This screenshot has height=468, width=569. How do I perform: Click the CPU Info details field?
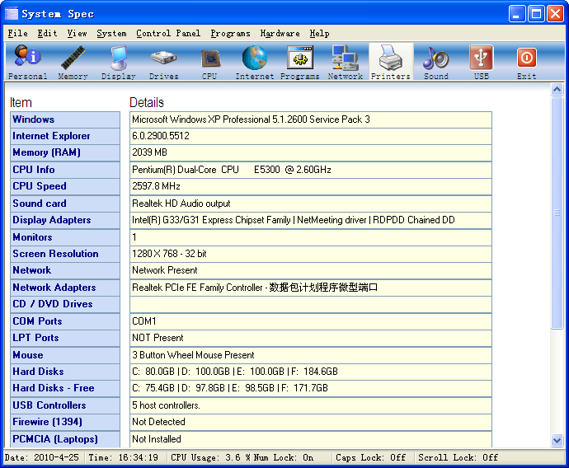click(x=310, y=170)
